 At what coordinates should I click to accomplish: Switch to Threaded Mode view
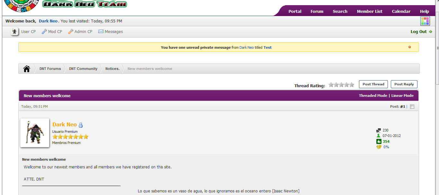[373, 96]
